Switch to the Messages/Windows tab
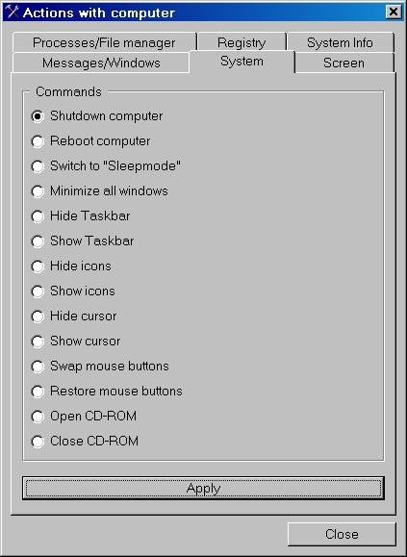Viewport: 407px width, 557px height. pyautogui.click(x=101, y=63)
